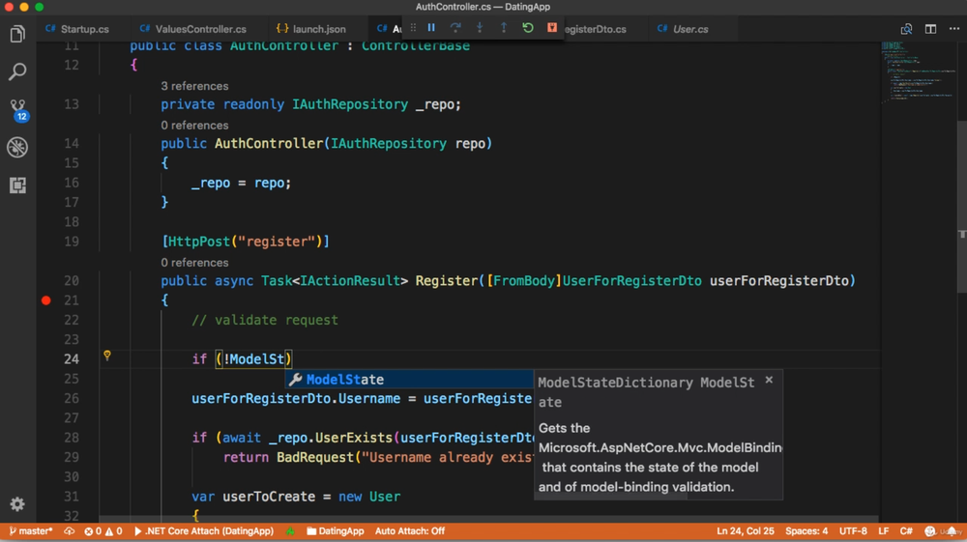The width and height of the screenshot is (967, 542).
Task: Click the '// validate request' comment
Action: [x=265, y=321]
